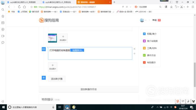The height and width of the screenshot is (110, 196).
Task: Click the Cortana taskbar search box
Action: pyautogui.click(x=31, y=107)
